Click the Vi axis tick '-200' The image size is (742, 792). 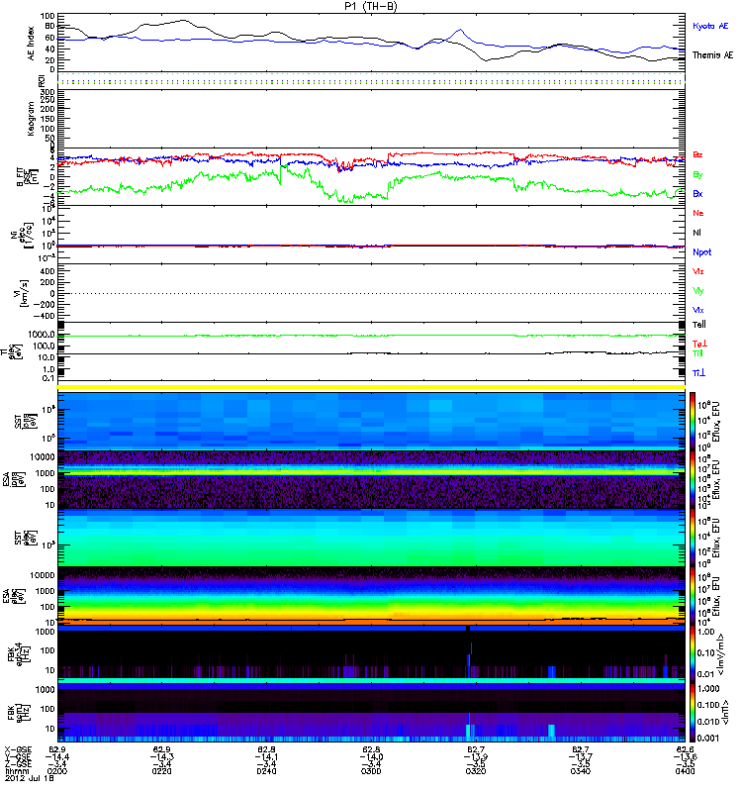[x=44, y=305]
